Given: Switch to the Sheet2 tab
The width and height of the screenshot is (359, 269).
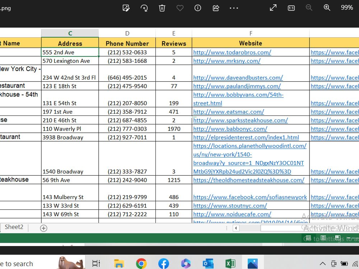Looking at the screenshot, I should [x=14, y=227].
